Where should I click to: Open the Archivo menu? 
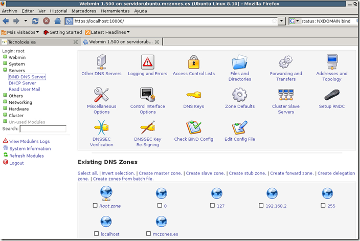(x=9, y=11)
